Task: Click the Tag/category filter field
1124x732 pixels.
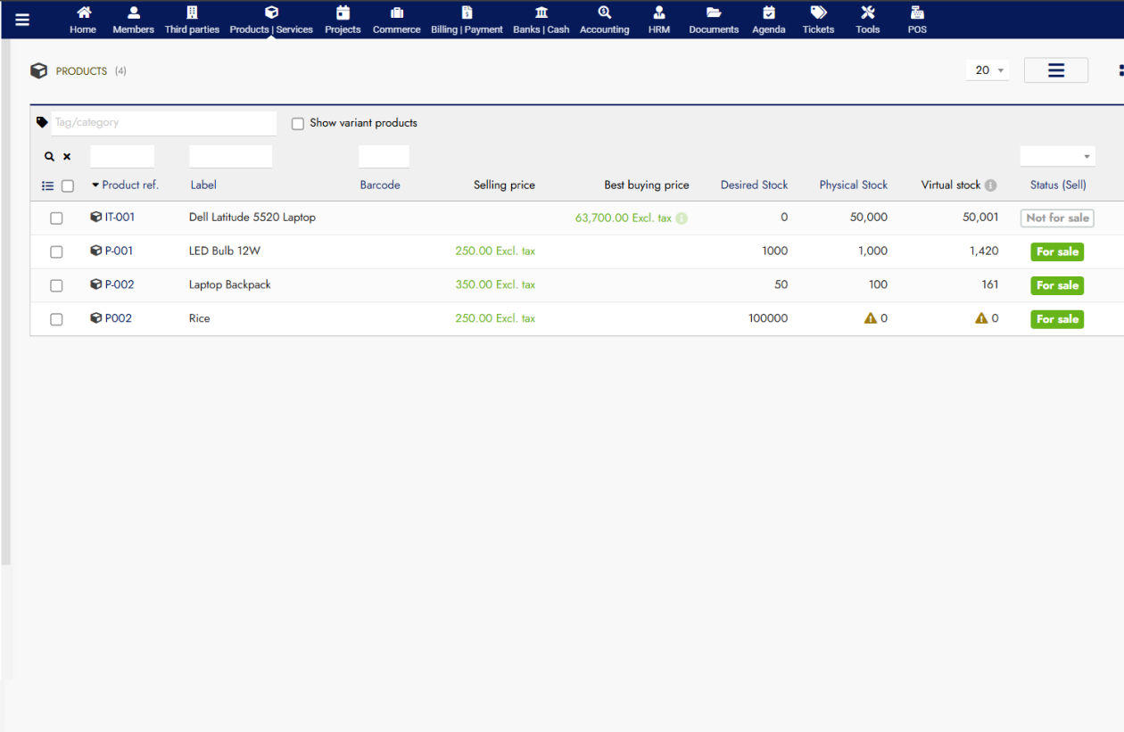Action: coord(163,123)
